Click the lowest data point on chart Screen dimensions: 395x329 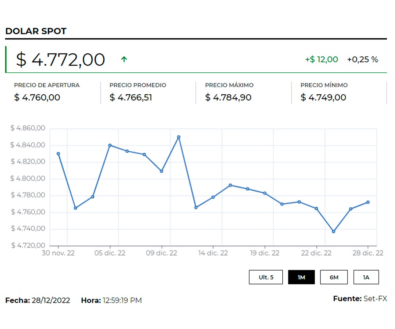[333, 231]
